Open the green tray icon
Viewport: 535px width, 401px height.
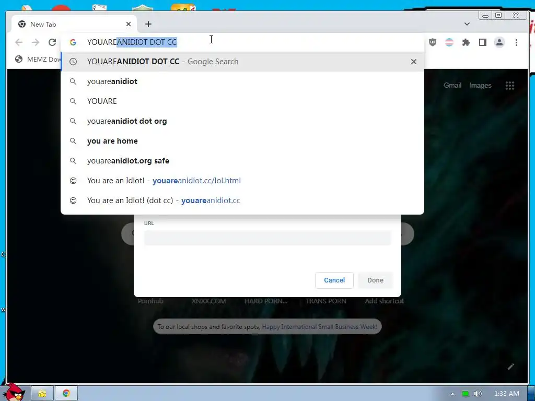(465, 394)
